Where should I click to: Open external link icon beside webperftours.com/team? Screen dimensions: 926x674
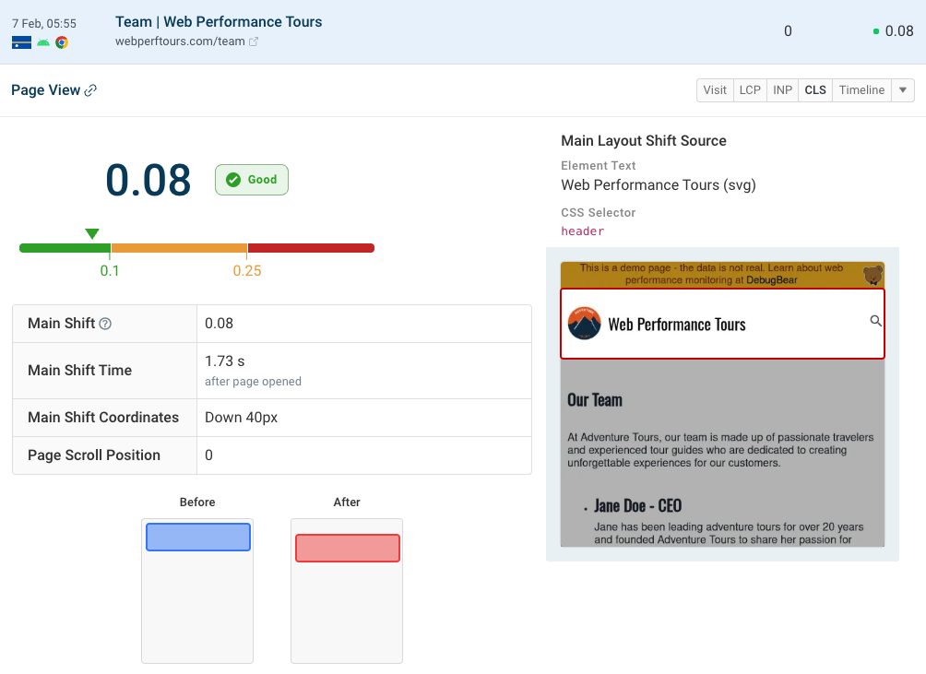(x=254, y=41)
